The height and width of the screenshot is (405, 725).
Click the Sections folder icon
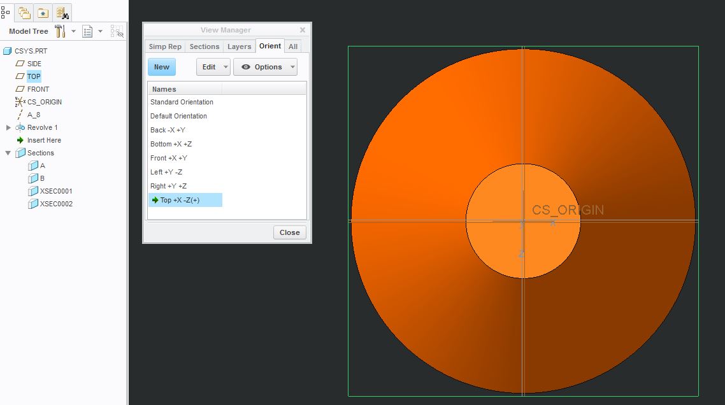[20, 153]
